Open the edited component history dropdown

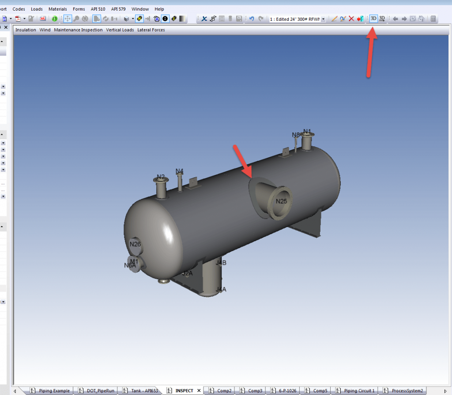click(x=324, y=19)
